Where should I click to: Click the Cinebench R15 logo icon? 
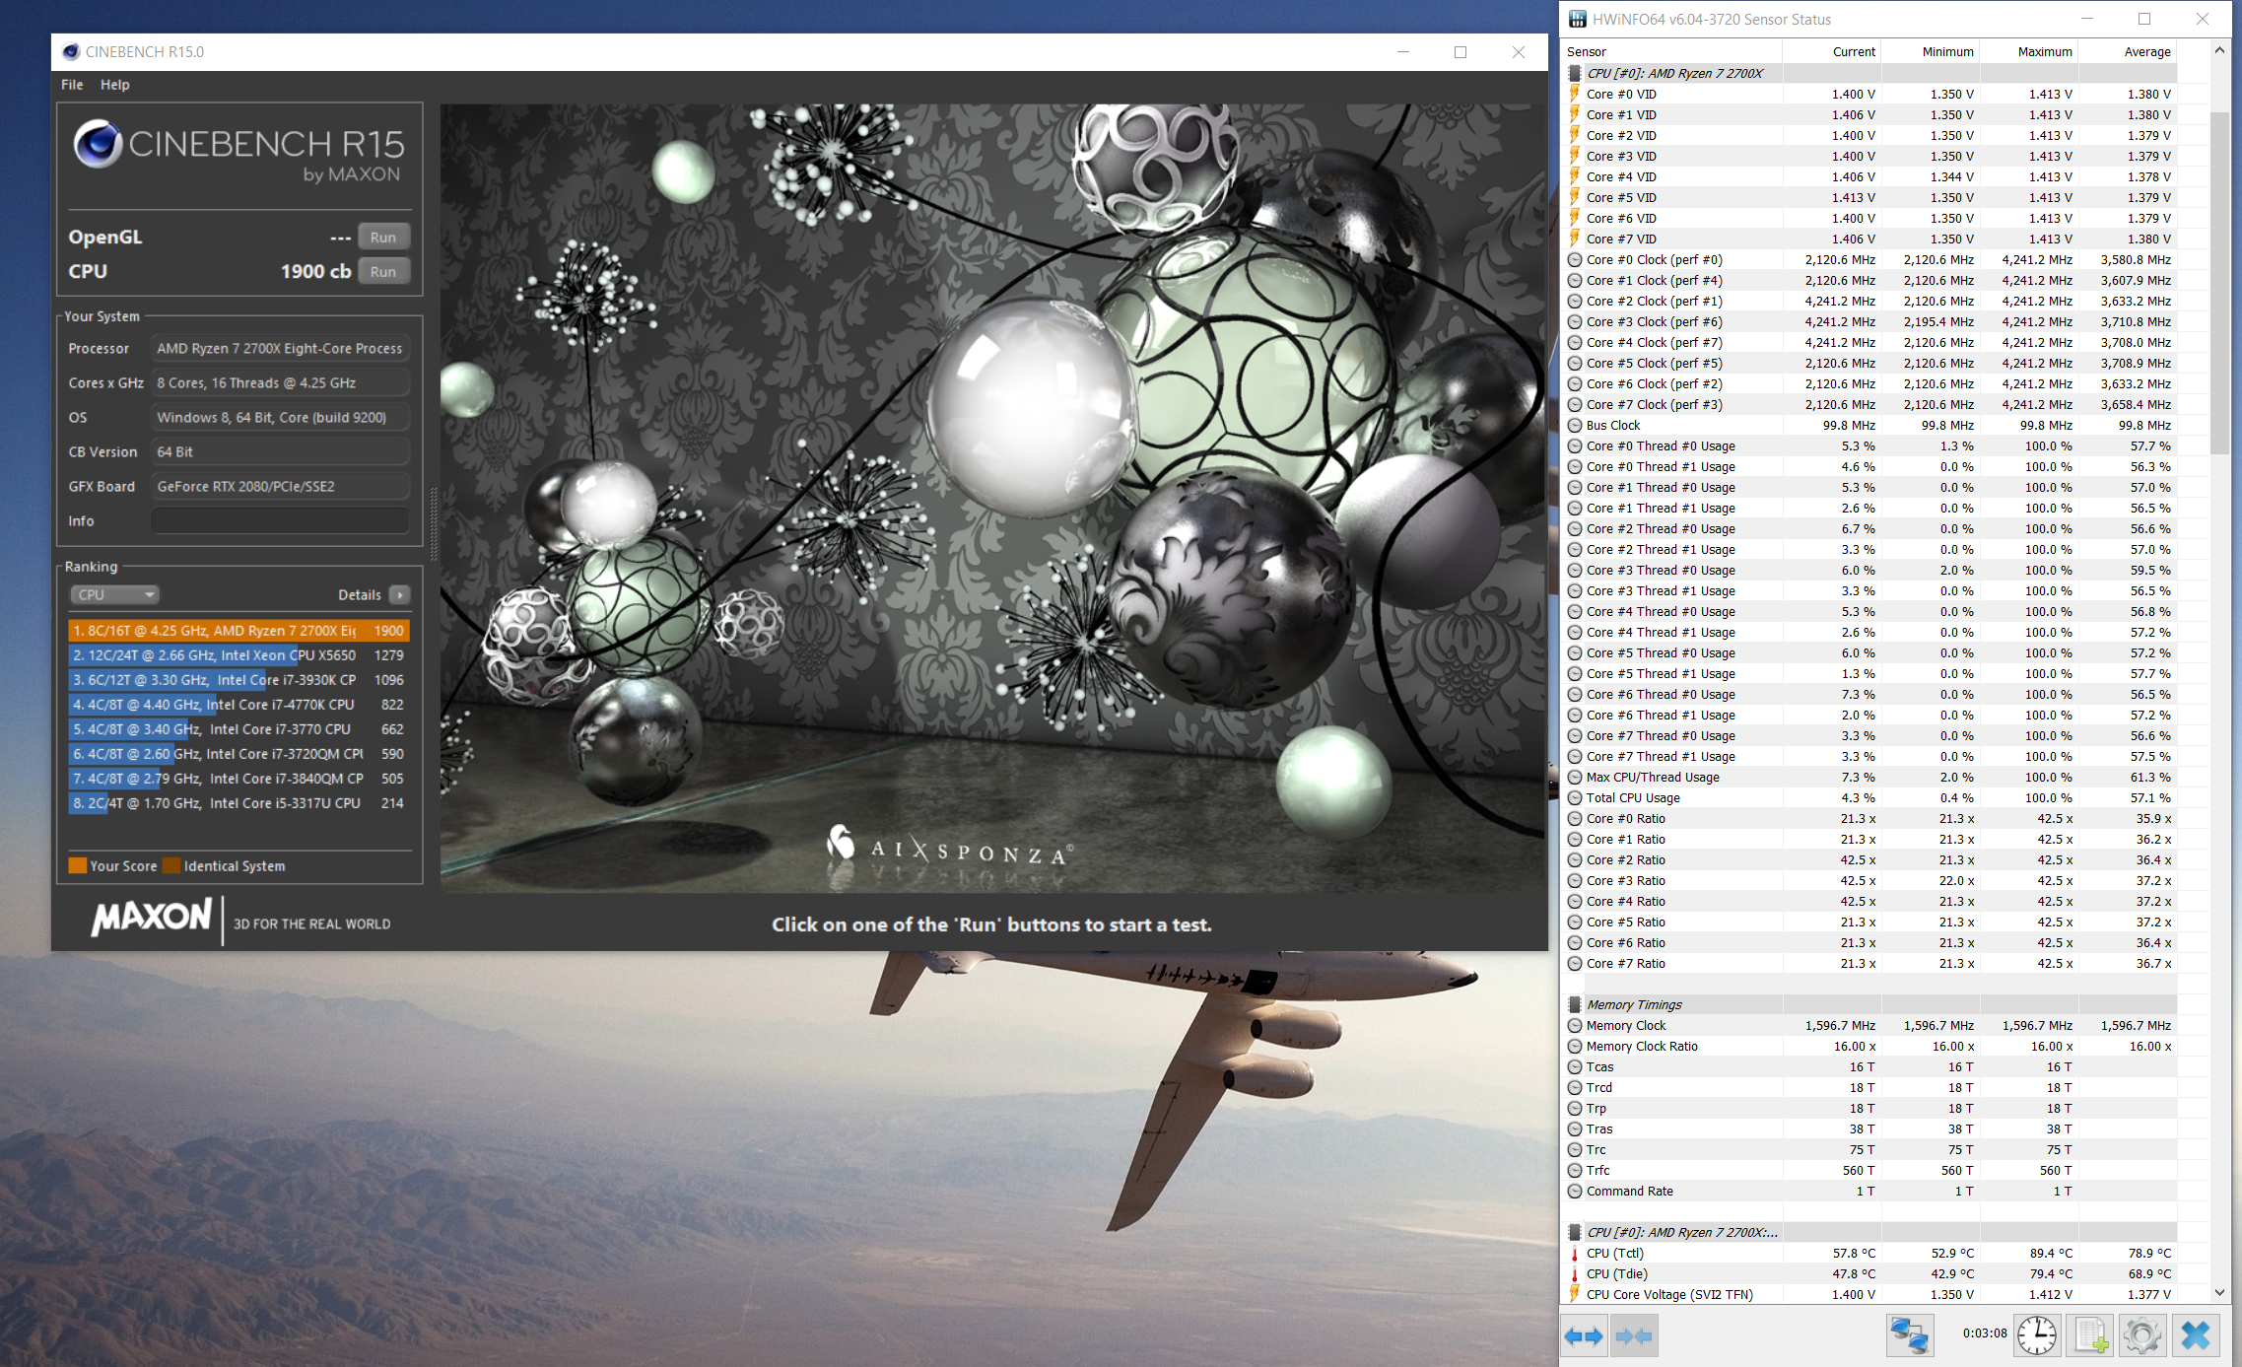(98, 144)
